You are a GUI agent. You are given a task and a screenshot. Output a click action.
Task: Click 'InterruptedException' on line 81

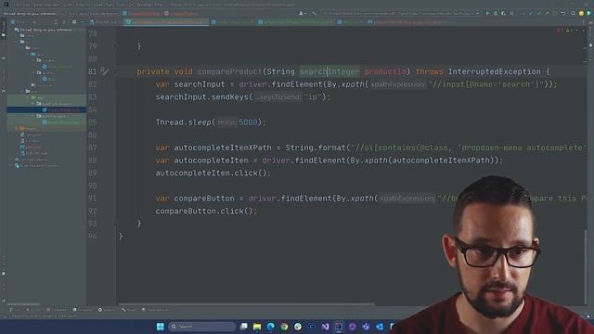click(x=495, y=71)
